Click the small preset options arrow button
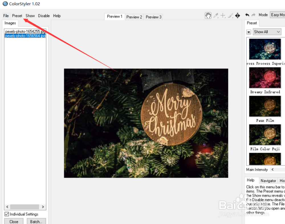Viewport: 285px width, 224px height. point(249,32)
